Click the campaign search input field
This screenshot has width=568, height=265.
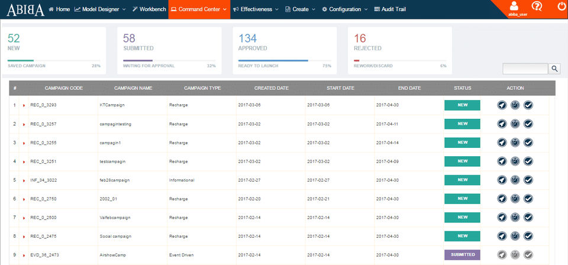525,69
